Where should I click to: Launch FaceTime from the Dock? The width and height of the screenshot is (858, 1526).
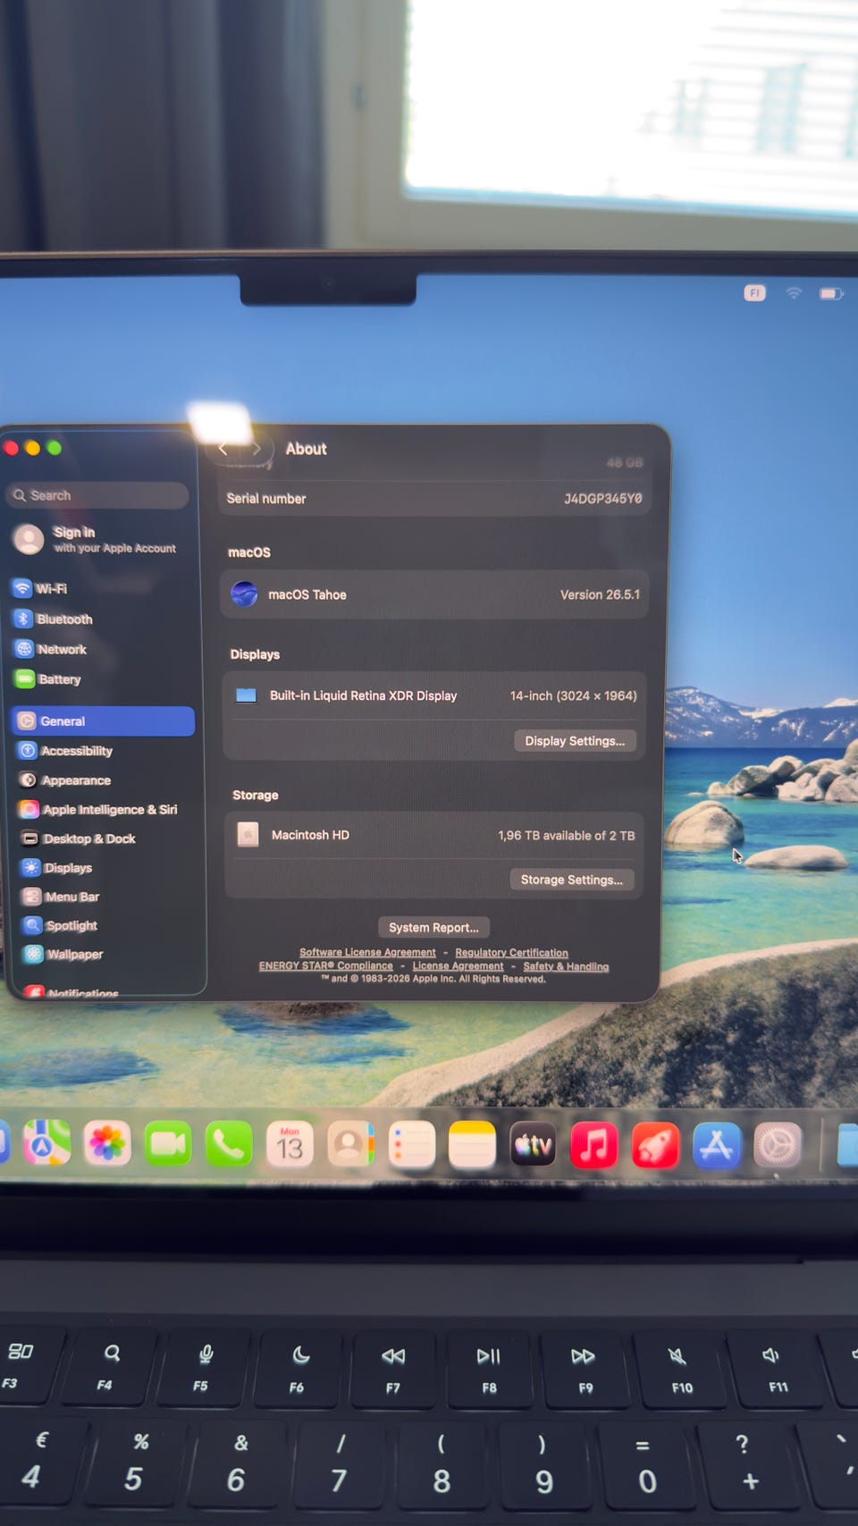click(168, 1144)
